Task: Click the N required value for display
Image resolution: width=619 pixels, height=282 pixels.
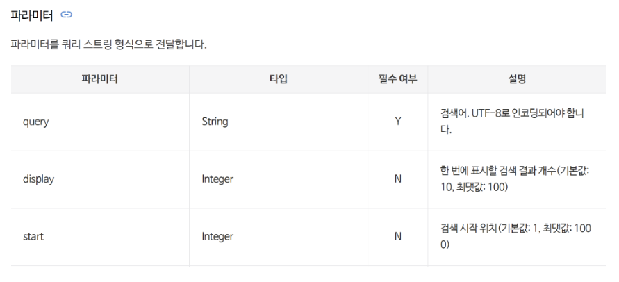Action: (397, 179)
